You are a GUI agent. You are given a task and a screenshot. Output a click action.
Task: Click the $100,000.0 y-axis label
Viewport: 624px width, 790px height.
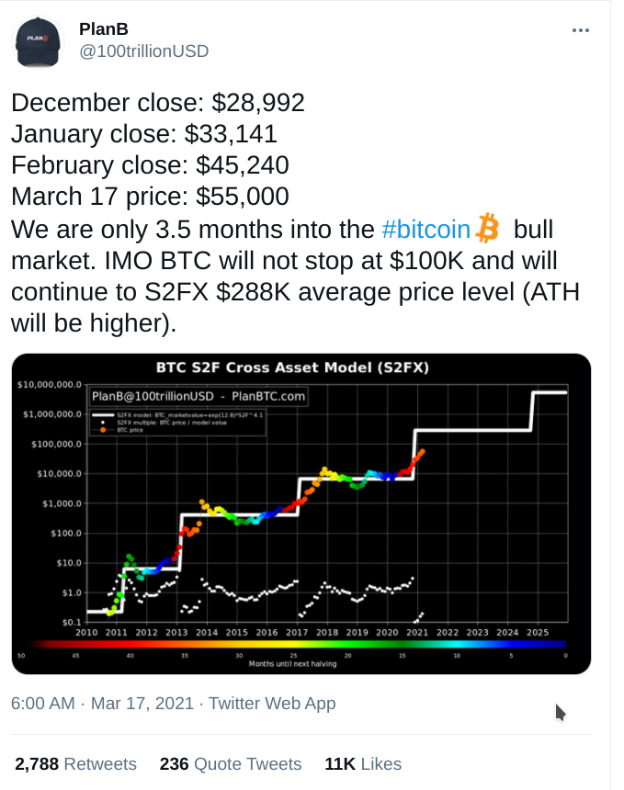pos(52,444)
